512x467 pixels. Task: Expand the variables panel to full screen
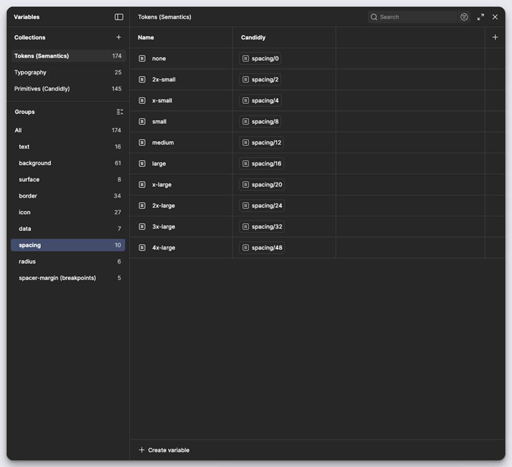tap(481, 17)
